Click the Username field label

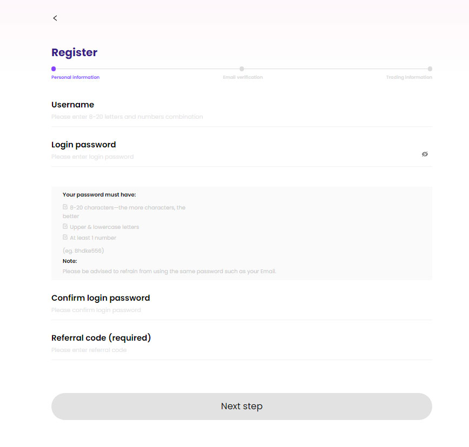[x=72, y=105]
